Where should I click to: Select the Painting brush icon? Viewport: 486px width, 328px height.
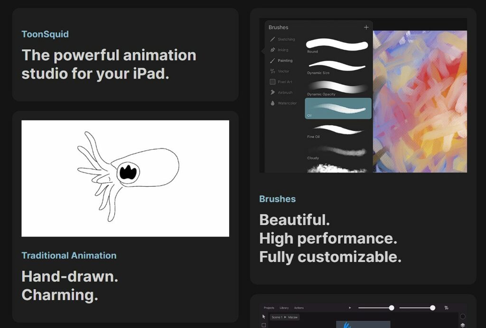pyautogui.click(x=272, y=61)
